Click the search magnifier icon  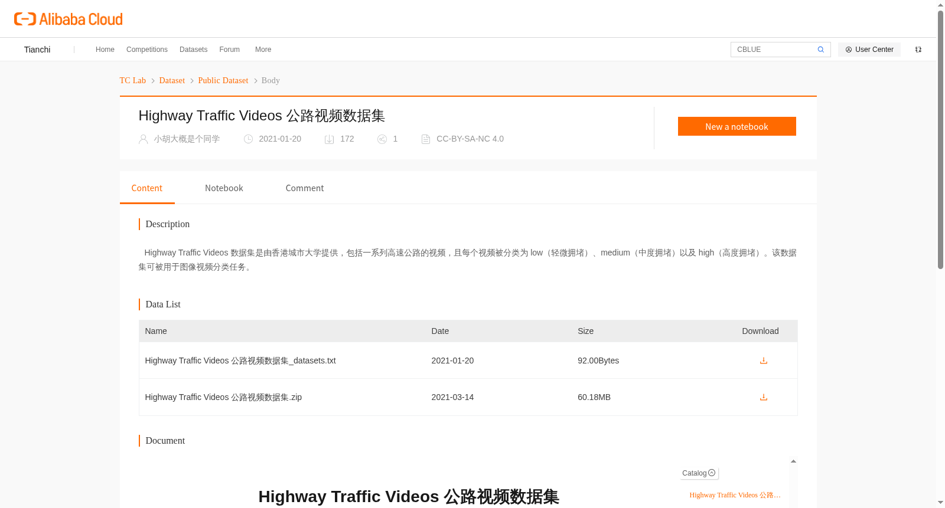(820, 50)
